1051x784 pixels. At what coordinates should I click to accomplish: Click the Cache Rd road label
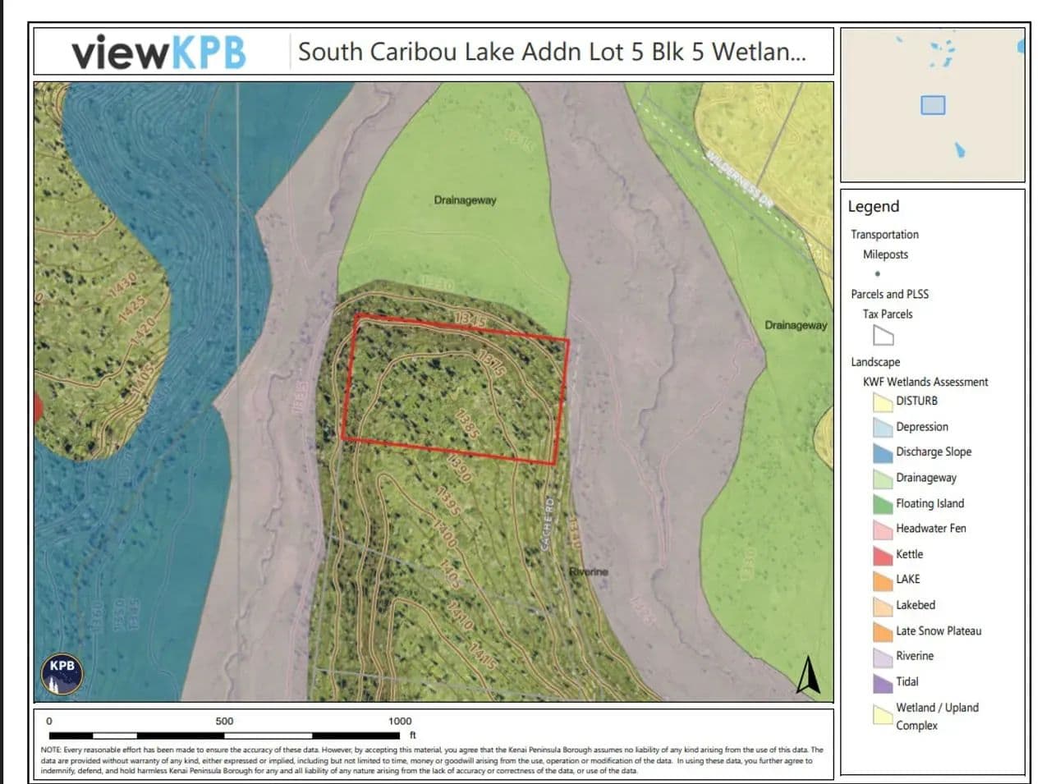(x=549, y=522)
